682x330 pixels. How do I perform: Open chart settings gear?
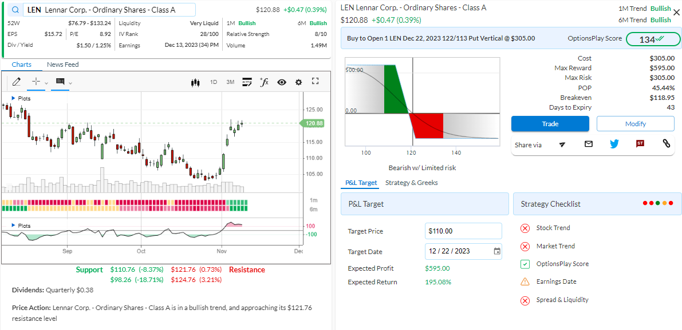click(298, 82)
